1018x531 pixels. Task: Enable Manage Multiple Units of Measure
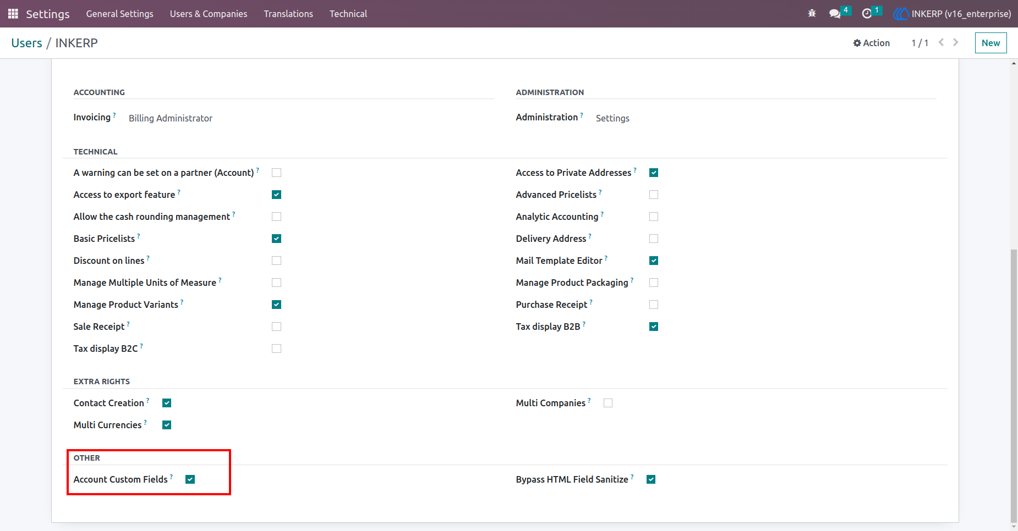pos(277,283)
